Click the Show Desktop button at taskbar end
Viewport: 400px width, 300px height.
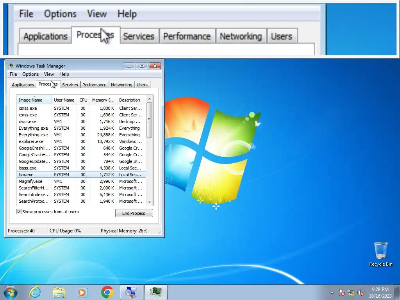coord(397,292)
